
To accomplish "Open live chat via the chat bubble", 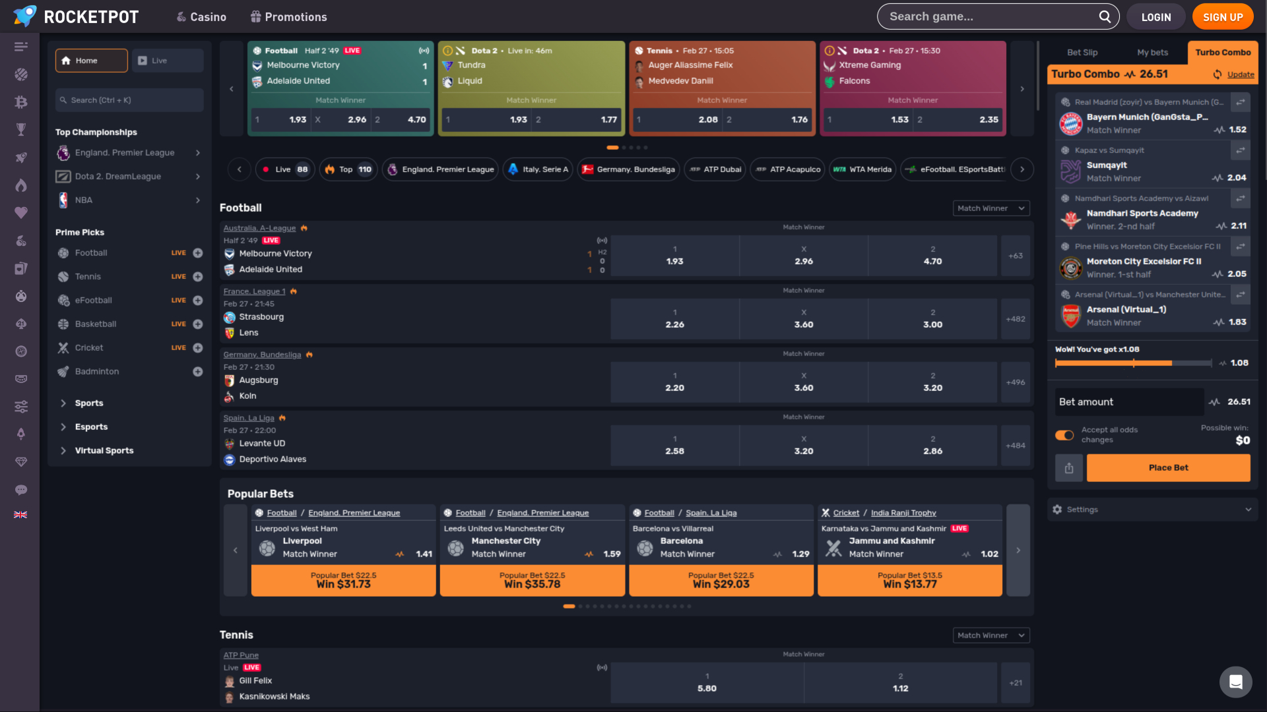I will click(20, 490).
